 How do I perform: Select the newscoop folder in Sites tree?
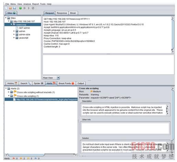coord(21,25)
